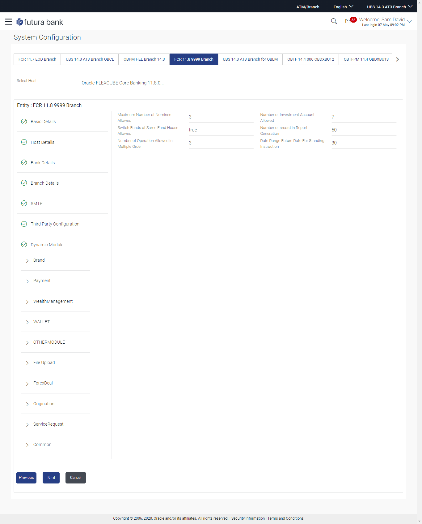The height and width of the screenshot is (524, 422).
Task: Open the hamburger navigation menu
Action: tap(8, 22)
